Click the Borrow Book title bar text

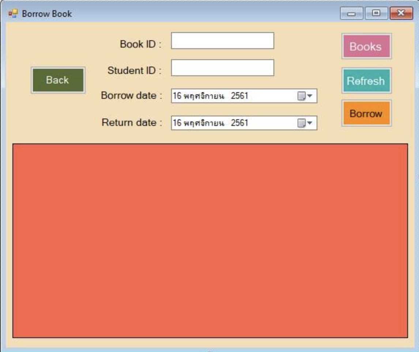(x=47, y=14)
